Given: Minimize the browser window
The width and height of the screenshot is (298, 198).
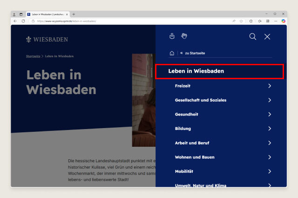Looking at the screenshot, I should click(x=266, y=14).
